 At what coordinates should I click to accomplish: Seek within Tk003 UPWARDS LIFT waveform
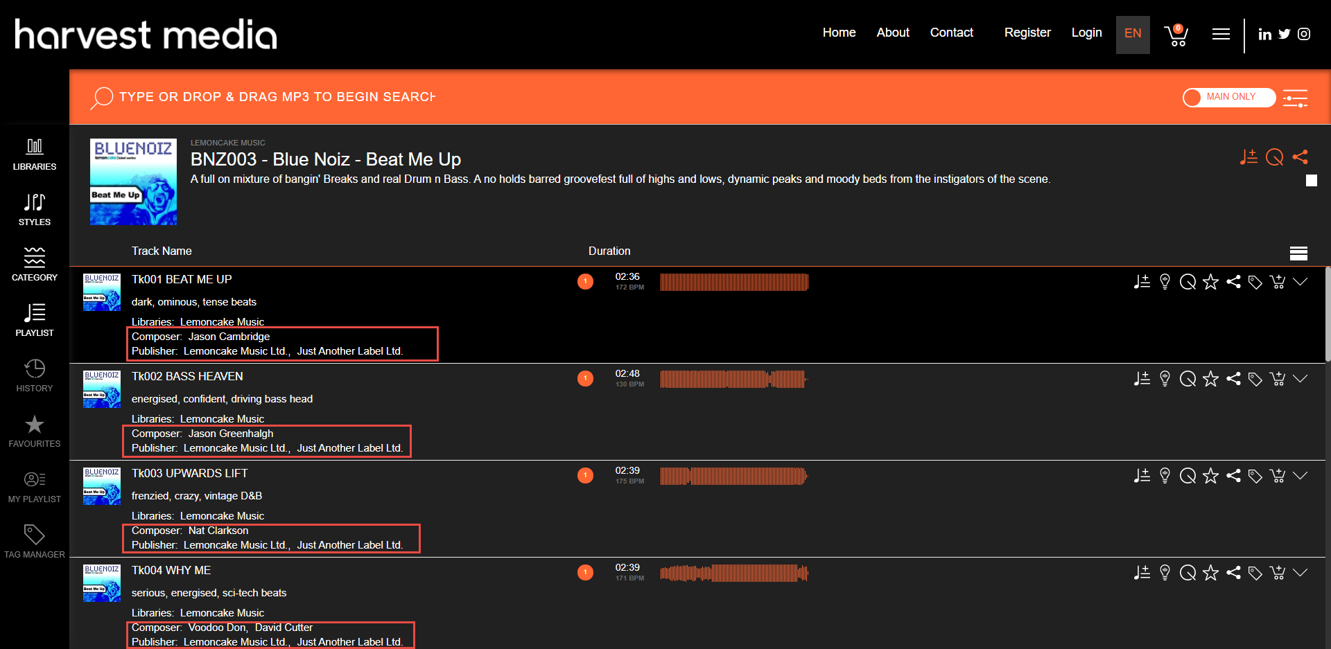point(734,476)
